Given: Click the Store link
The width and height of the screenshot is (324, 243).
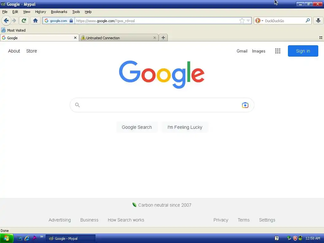Looking at the screenshot, I should [x=32, y=51].
